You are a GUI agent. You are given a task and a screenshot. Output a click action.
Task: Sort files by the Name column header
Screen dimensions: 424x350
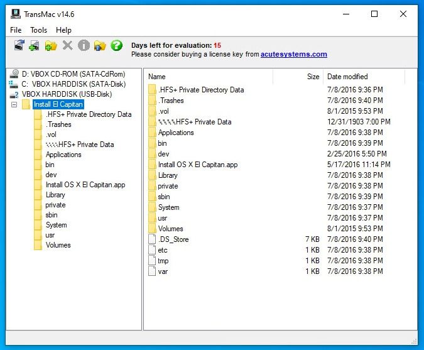(x=207, y=77)
